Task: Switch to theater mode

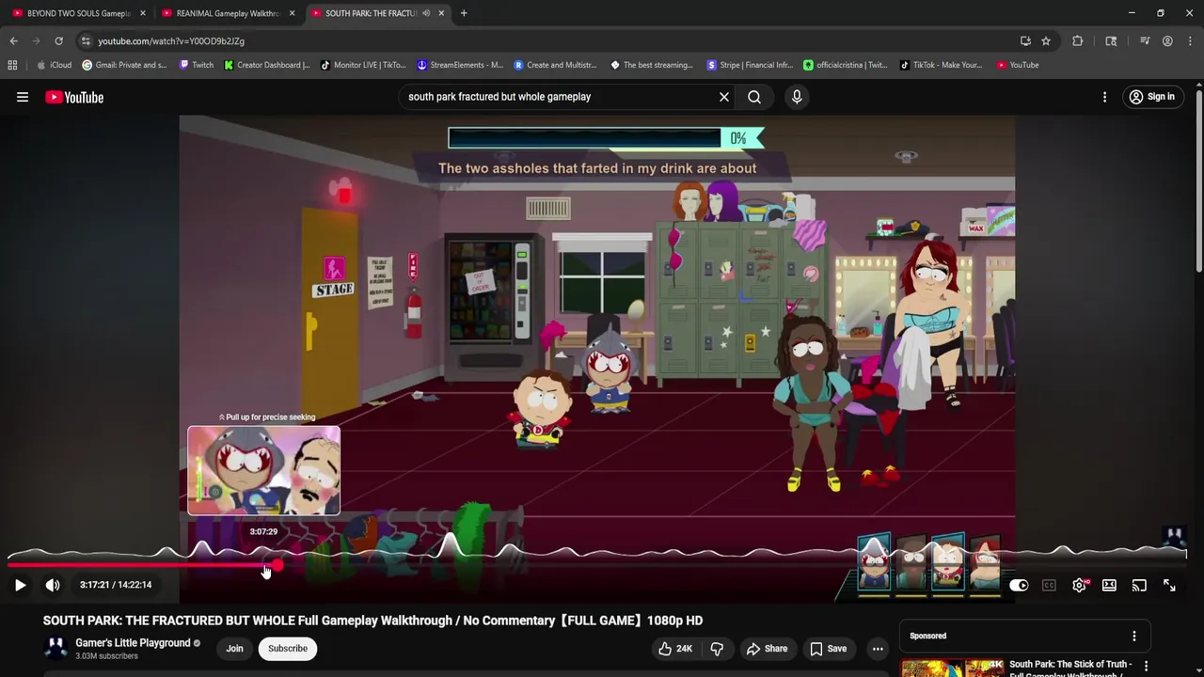Action: pos(1109,585)
